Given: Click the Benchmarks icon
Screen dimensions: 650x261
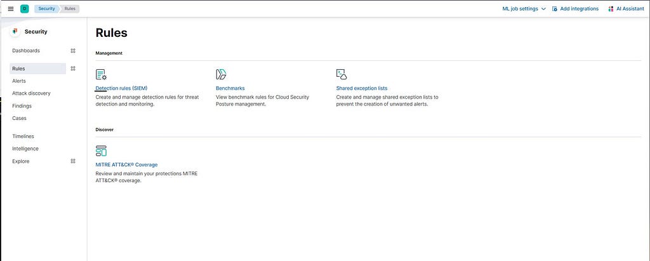Looking at the screenshot, I should (x=221, y=75).
